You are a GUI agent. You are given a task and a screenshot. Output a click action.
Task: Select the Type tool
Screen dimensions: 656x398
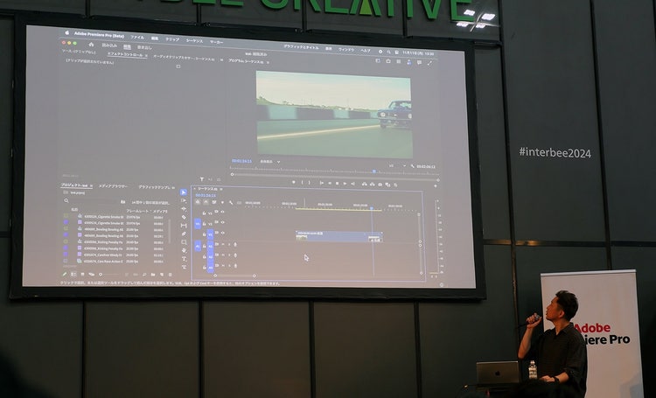(x=184, y=259)
